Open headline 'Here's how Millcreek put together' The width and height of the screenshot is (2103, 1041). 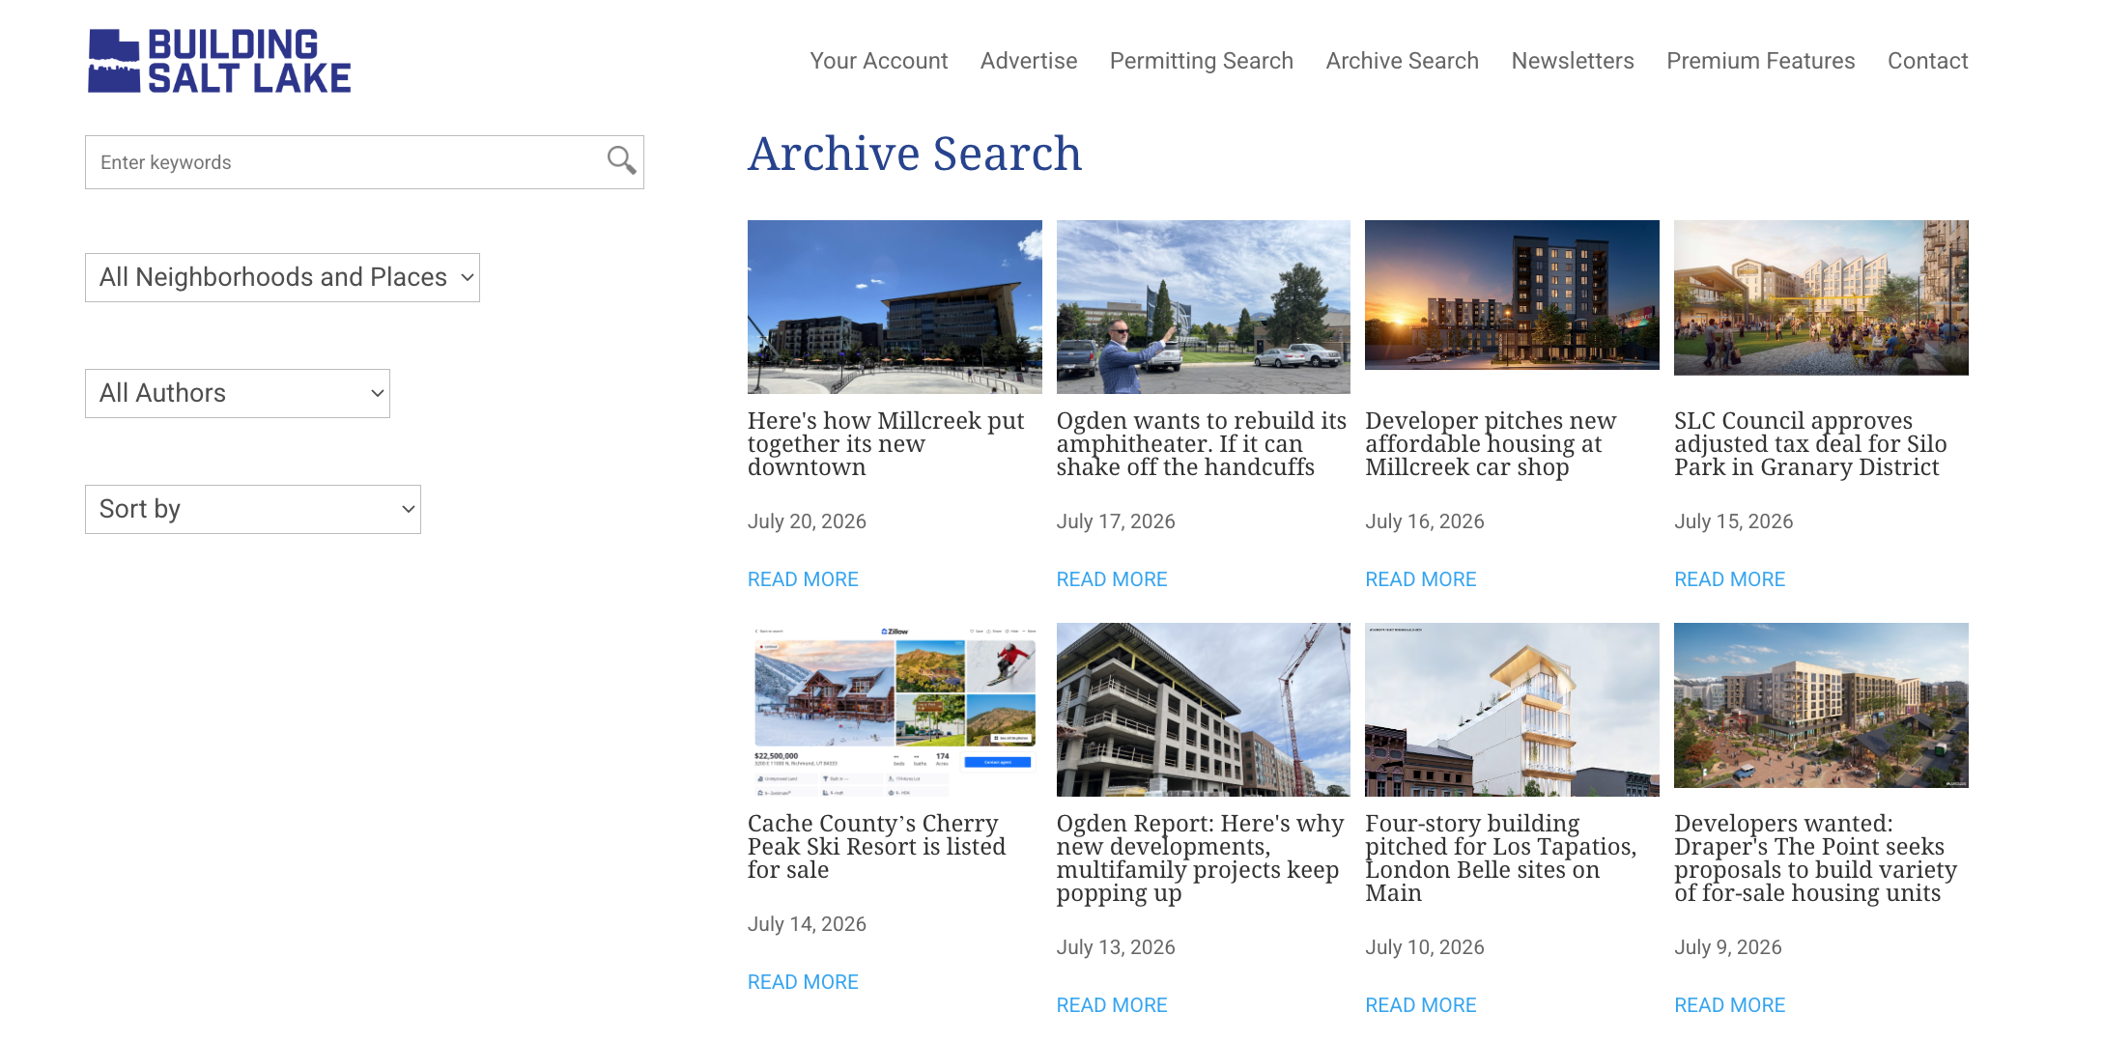887,444
